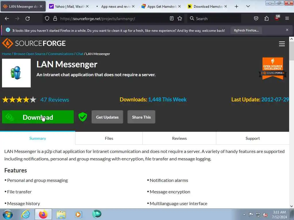Viewport: 294px width, 220px height.
Task: Open the Reviews tab
Action: (179, 138)
